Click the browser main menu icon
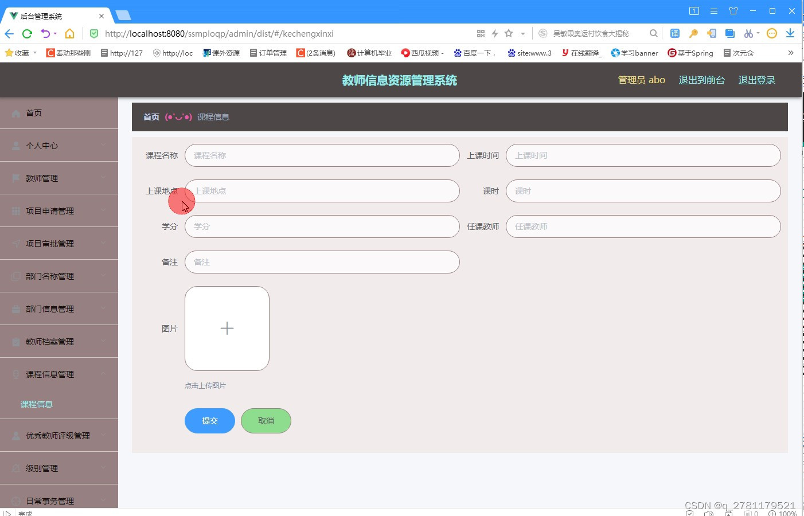 714,11
